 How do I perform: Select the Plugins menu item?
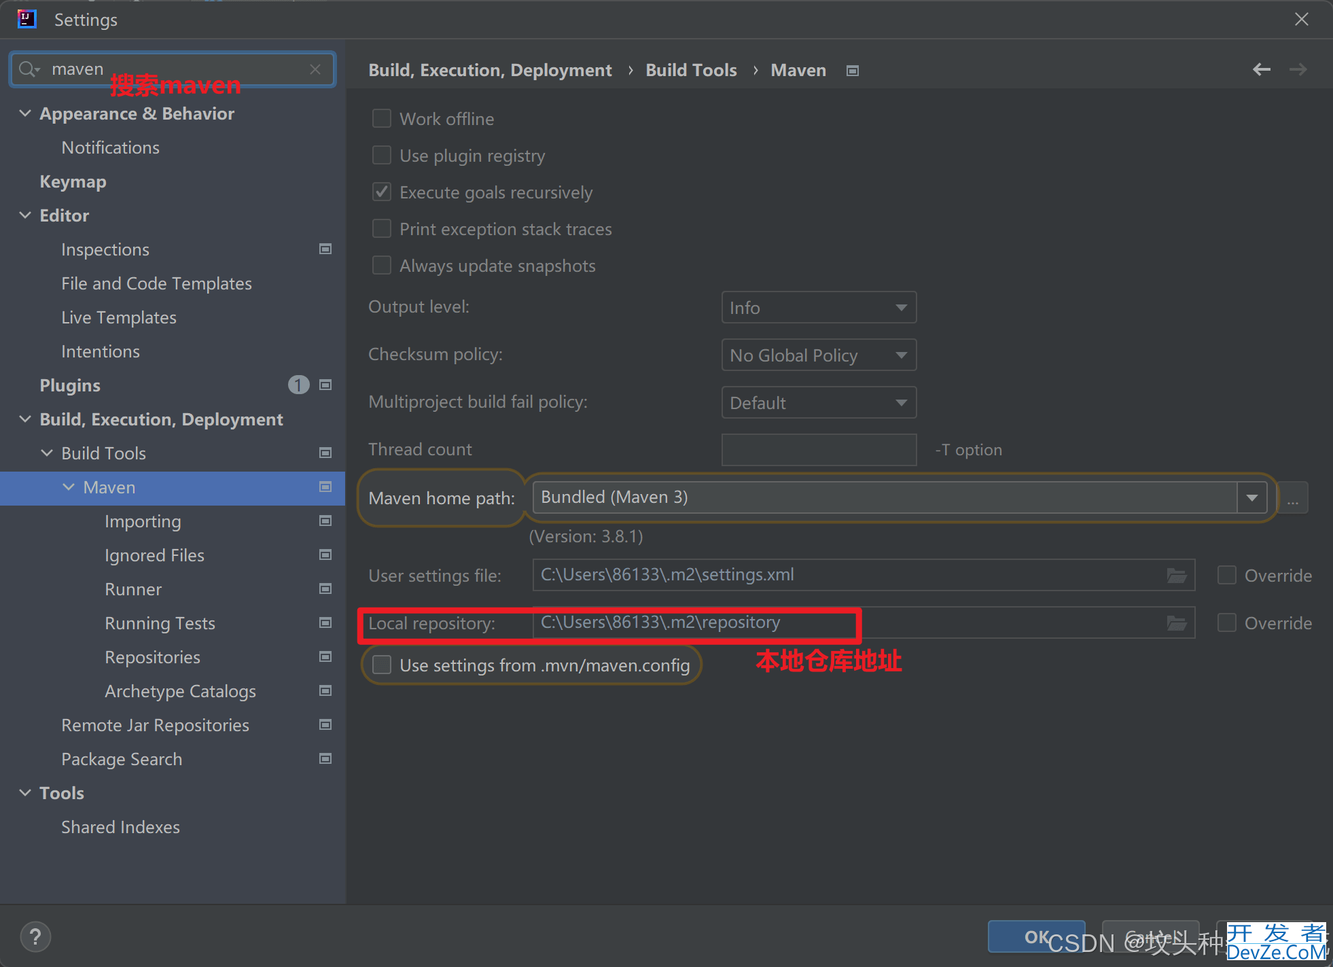[71, 385]
